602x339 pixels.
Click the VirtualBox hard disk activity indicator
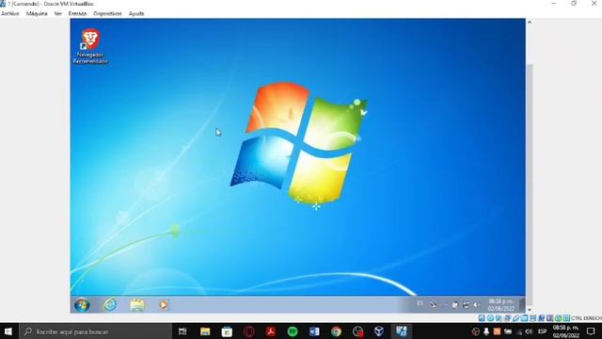[482, 318]
